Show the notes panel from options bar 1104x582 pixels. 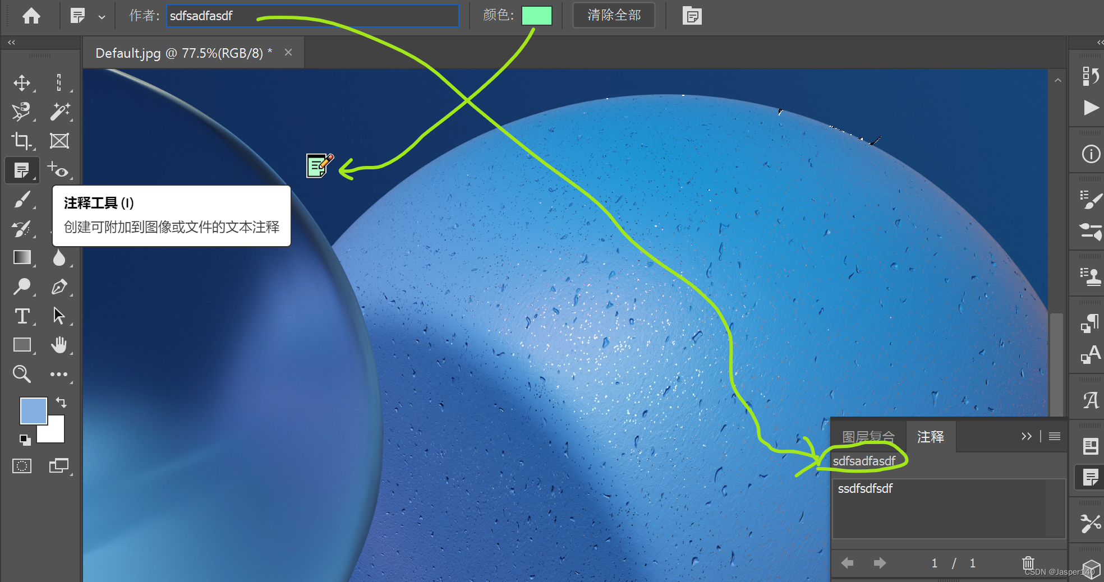692,16
